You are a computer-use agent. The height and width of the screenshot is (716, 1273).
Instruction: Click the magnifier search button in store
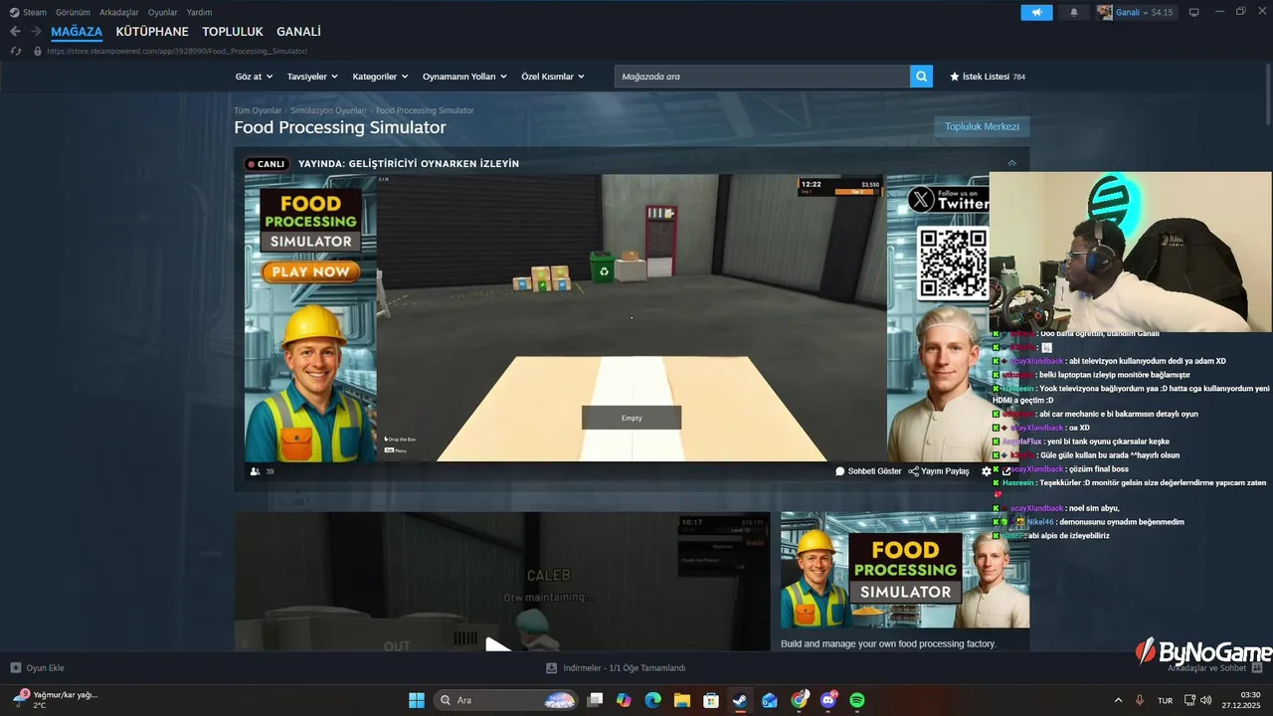pos(921,77)
